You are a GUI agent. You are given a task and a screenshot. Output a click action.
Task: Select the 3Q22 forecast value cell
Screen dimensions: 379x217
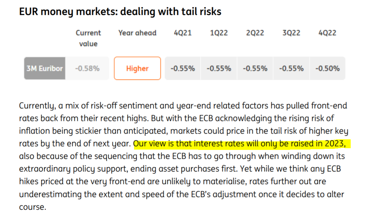pos(291,68)
